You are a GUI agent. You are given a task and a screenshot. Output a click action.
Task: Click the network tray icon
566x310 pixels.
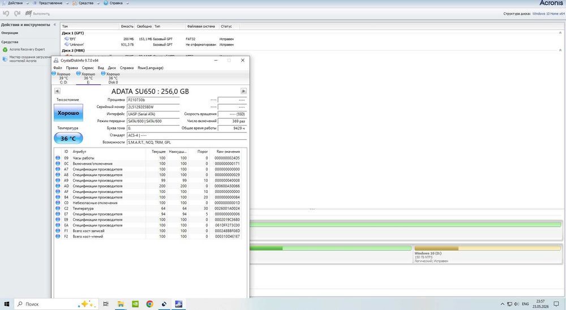click(x=510, y=304)
